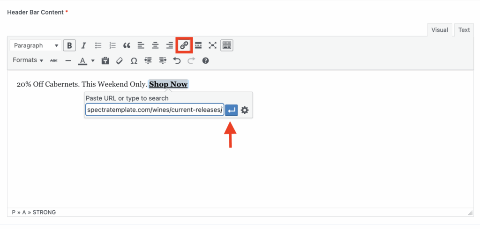Image resolution: width=480 pixels, height=229 pixels.
Task: Open the Paragraph style dropdown
Action: (x=36, y=45)
